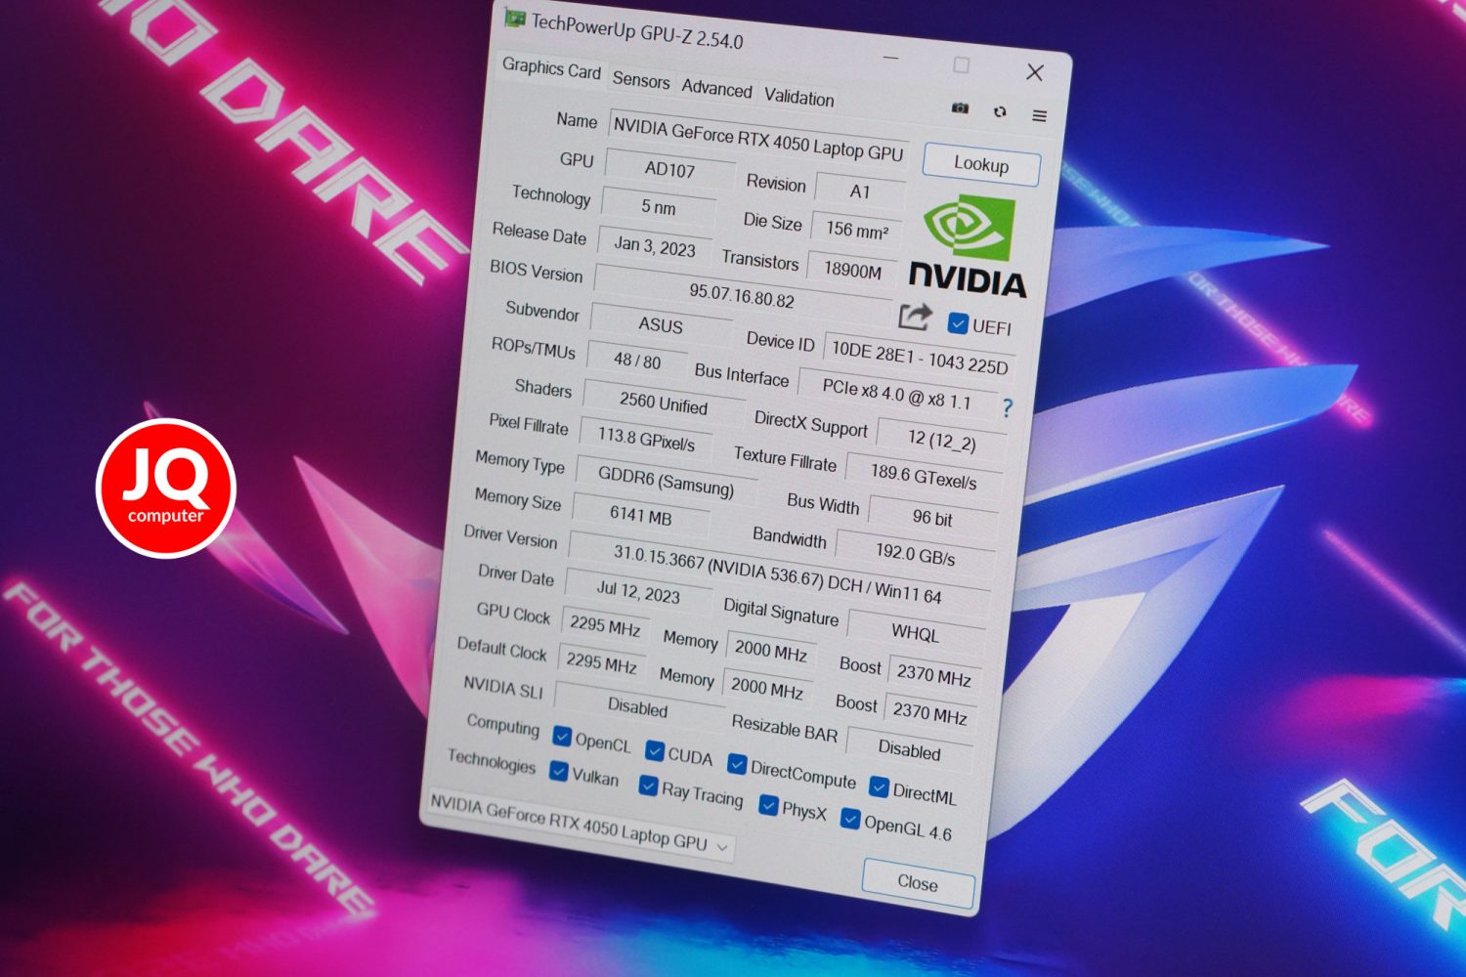Click the NVIDIA SLI Disabled value
This screenshot has width=1466, height=977.
coord(637,706)
